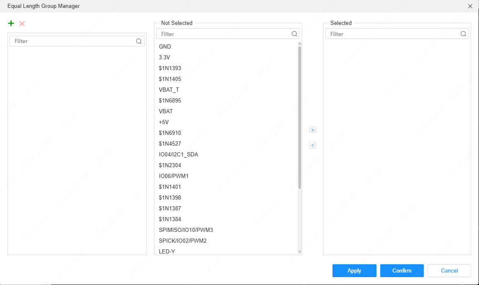The image size is (479, 285).
Task: Click search icon in Selected filter
Action: click(463, 34)
